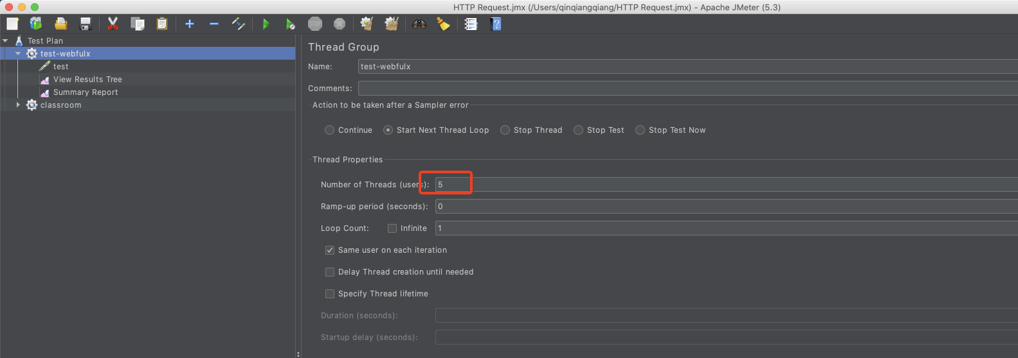Click the Test Plan flask icon
Screen dimensions: 1018x358
[19, 40]
